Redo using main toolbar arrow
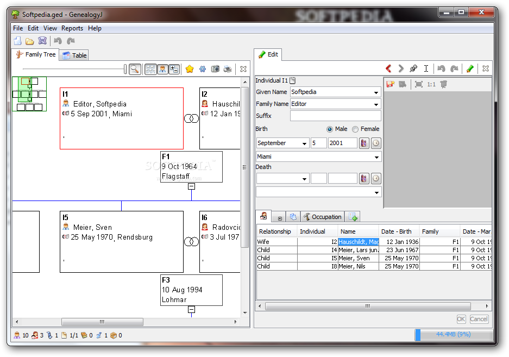Image resolution: width=509 pixels, height=357 pixels. 71,41
